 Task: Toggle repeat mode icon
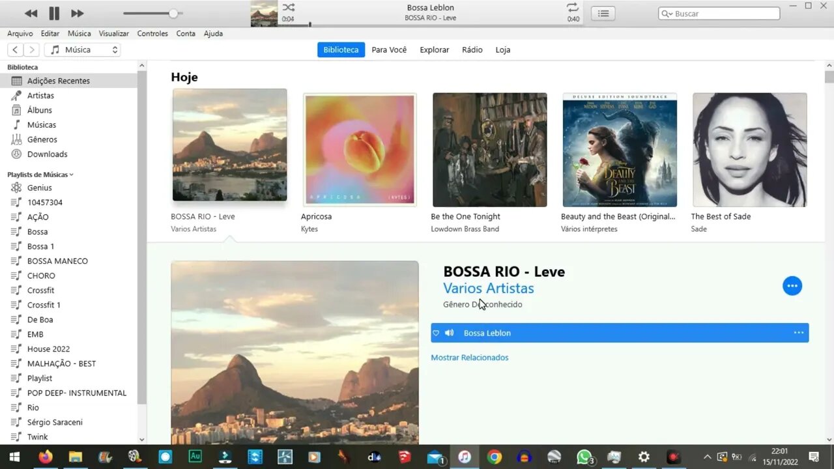(x=572, y=7)
